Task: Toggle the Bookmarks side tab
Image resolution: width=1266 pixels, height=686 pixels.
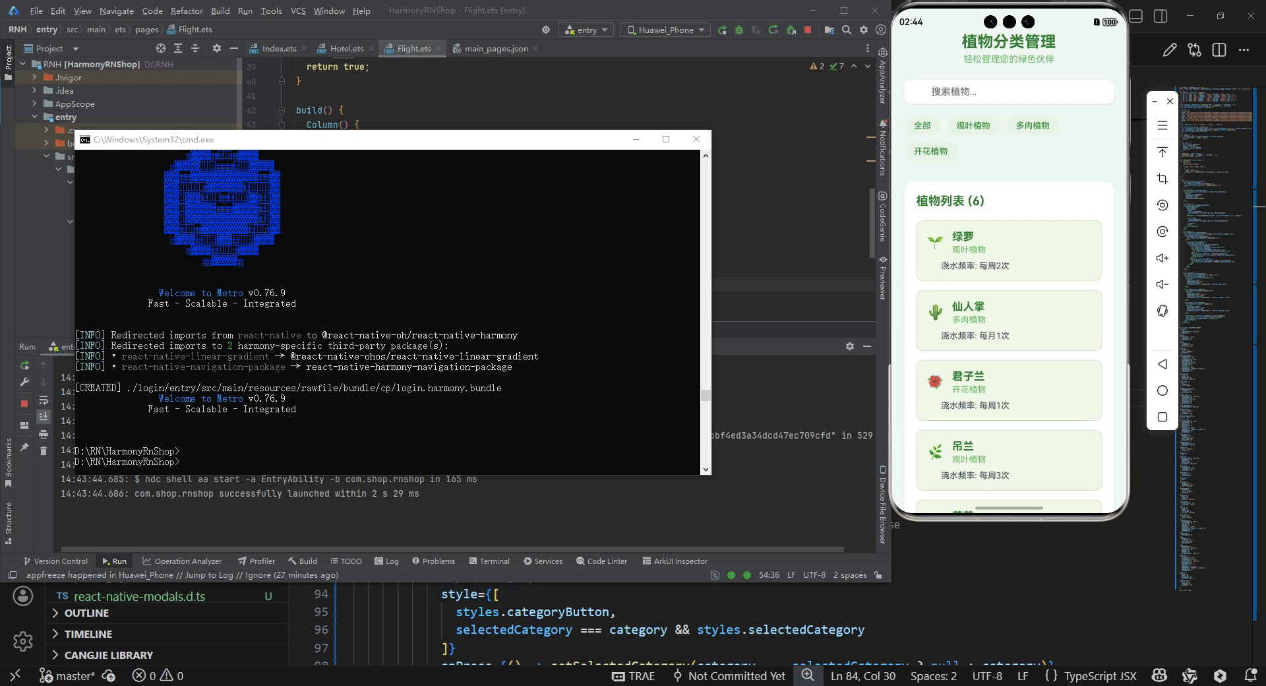Action: pos(8,462)
